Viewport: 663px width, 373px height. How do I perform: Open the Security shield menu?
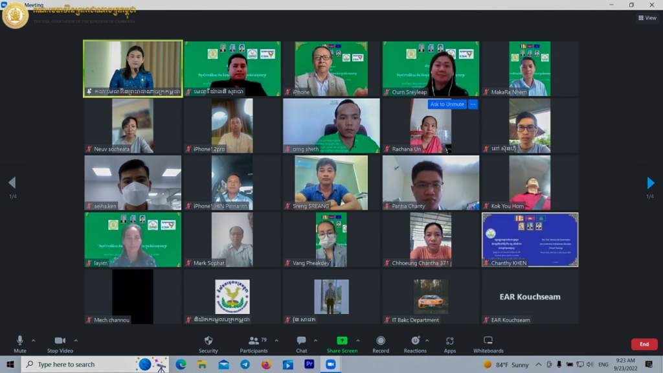(208, 344)
